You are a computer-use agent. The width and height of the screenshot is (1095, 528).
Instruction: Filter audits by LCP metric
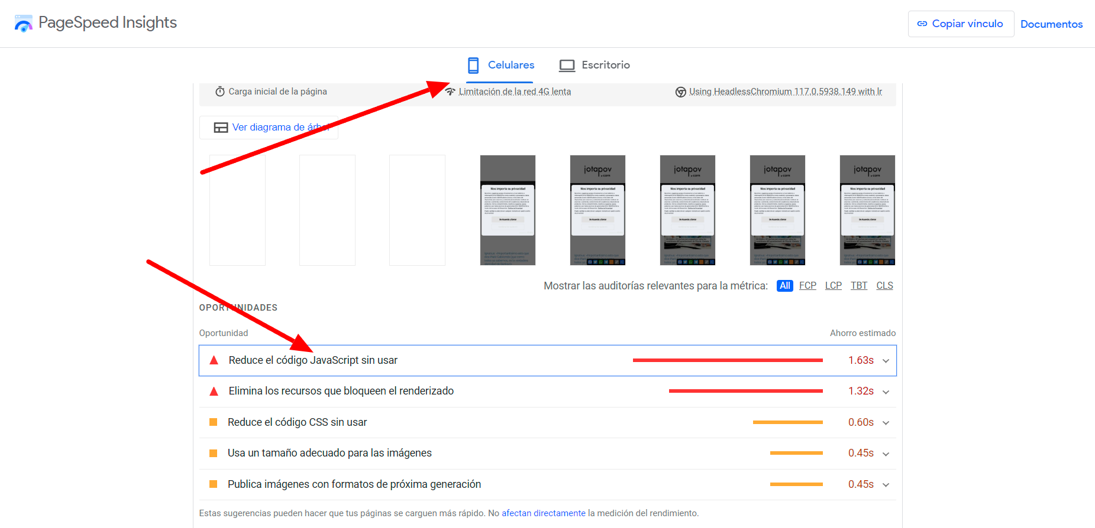[834, 286]
